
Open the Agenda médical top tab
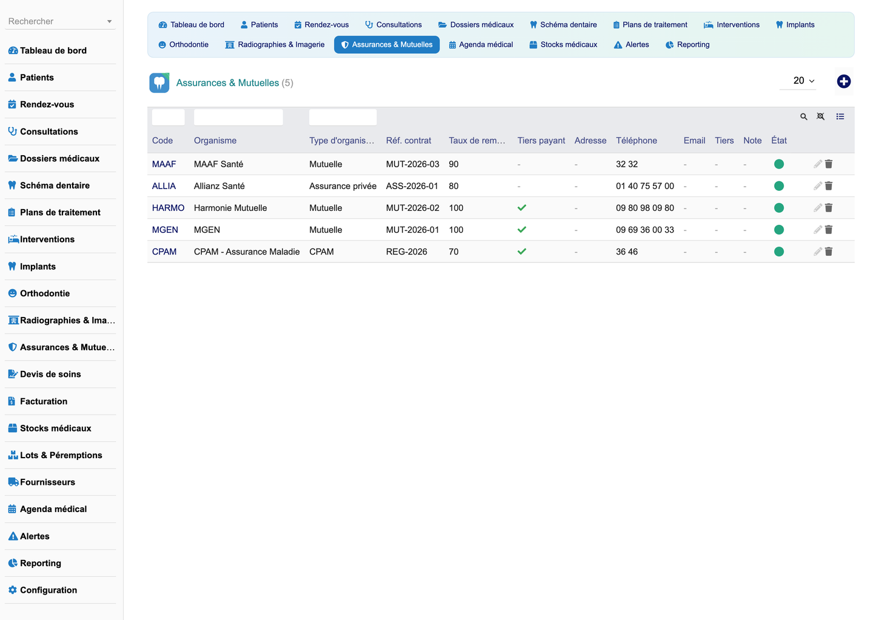481,45
